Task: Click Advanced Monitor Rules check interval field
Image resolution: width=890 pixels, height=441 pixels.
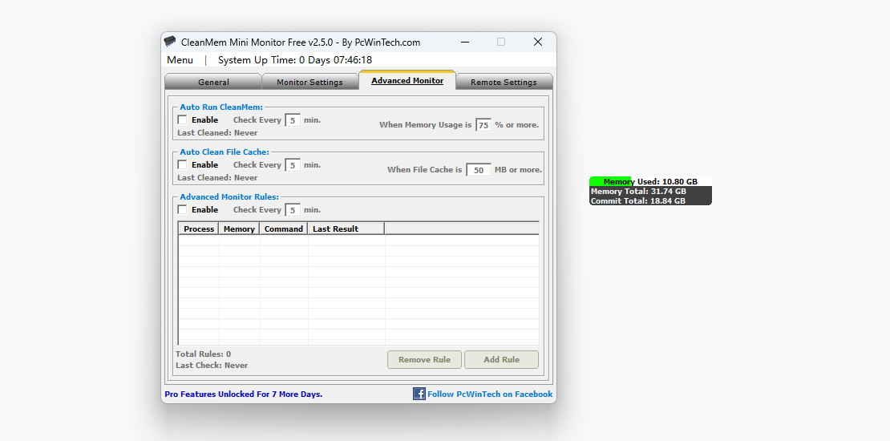Action: tap(293, 210)
